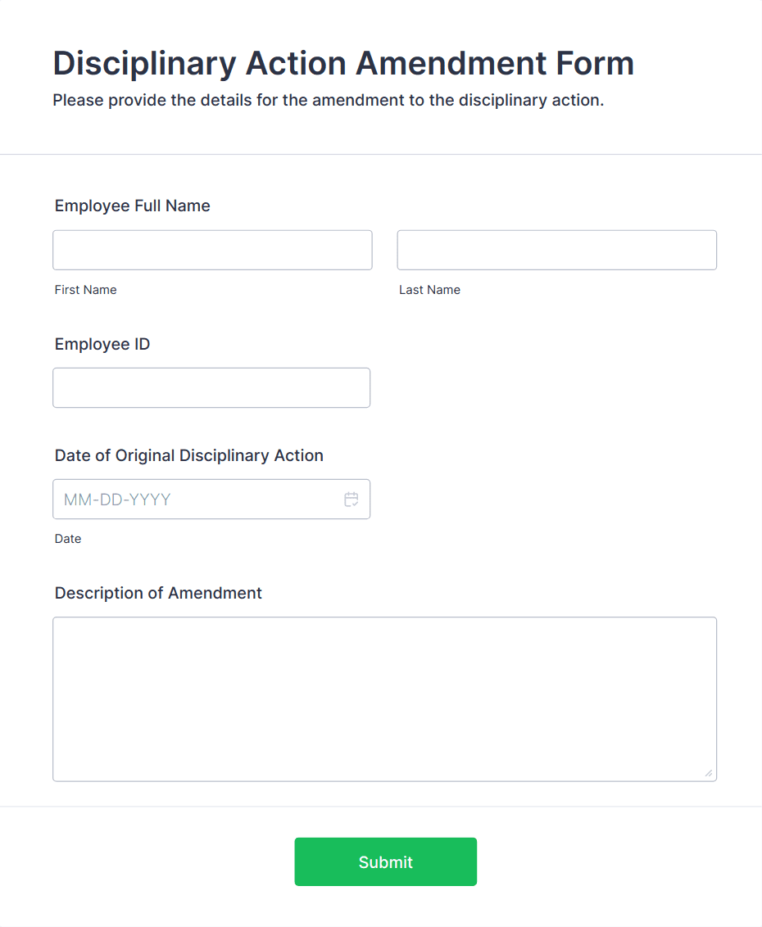Click the Date of Original Disciplinary Action label

click(188, 455)
